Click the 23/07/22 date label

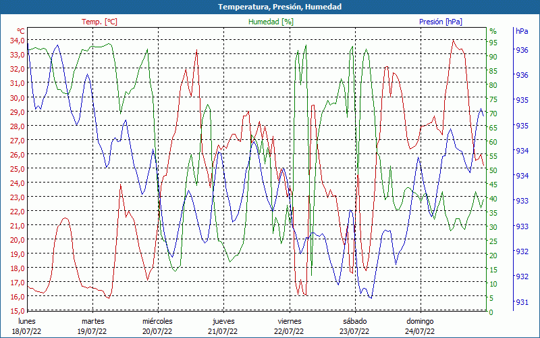coord(354,331)
